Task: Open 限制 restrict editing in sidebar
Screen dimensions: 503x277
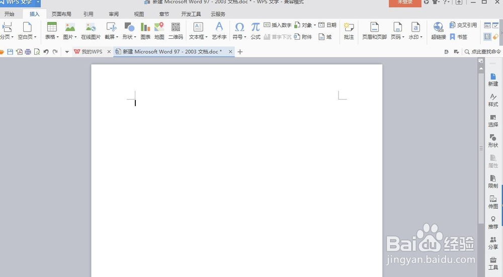Action: pyautogui.click(x=493, y=182)
